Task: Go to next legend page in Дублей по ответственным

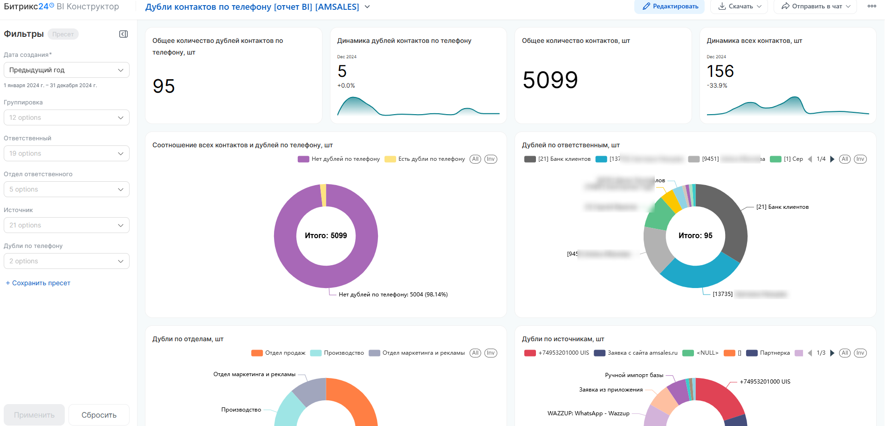Action: pos(832,159)
